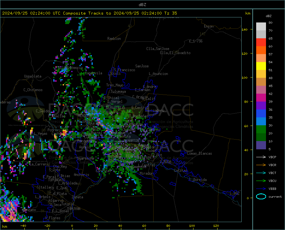Click the cyan VBCT arrow legend icon
The image size is (285, 230).
[261, 173]
